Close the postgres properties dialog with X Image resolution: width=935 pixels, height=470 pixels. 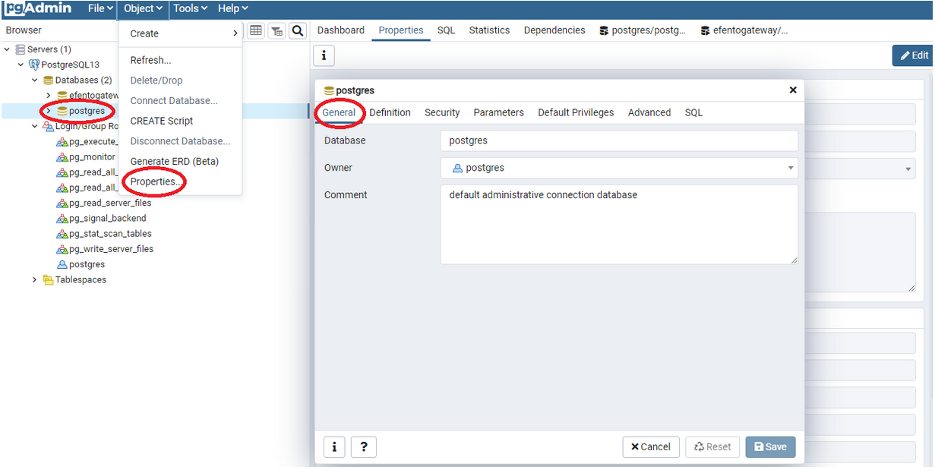793,90
